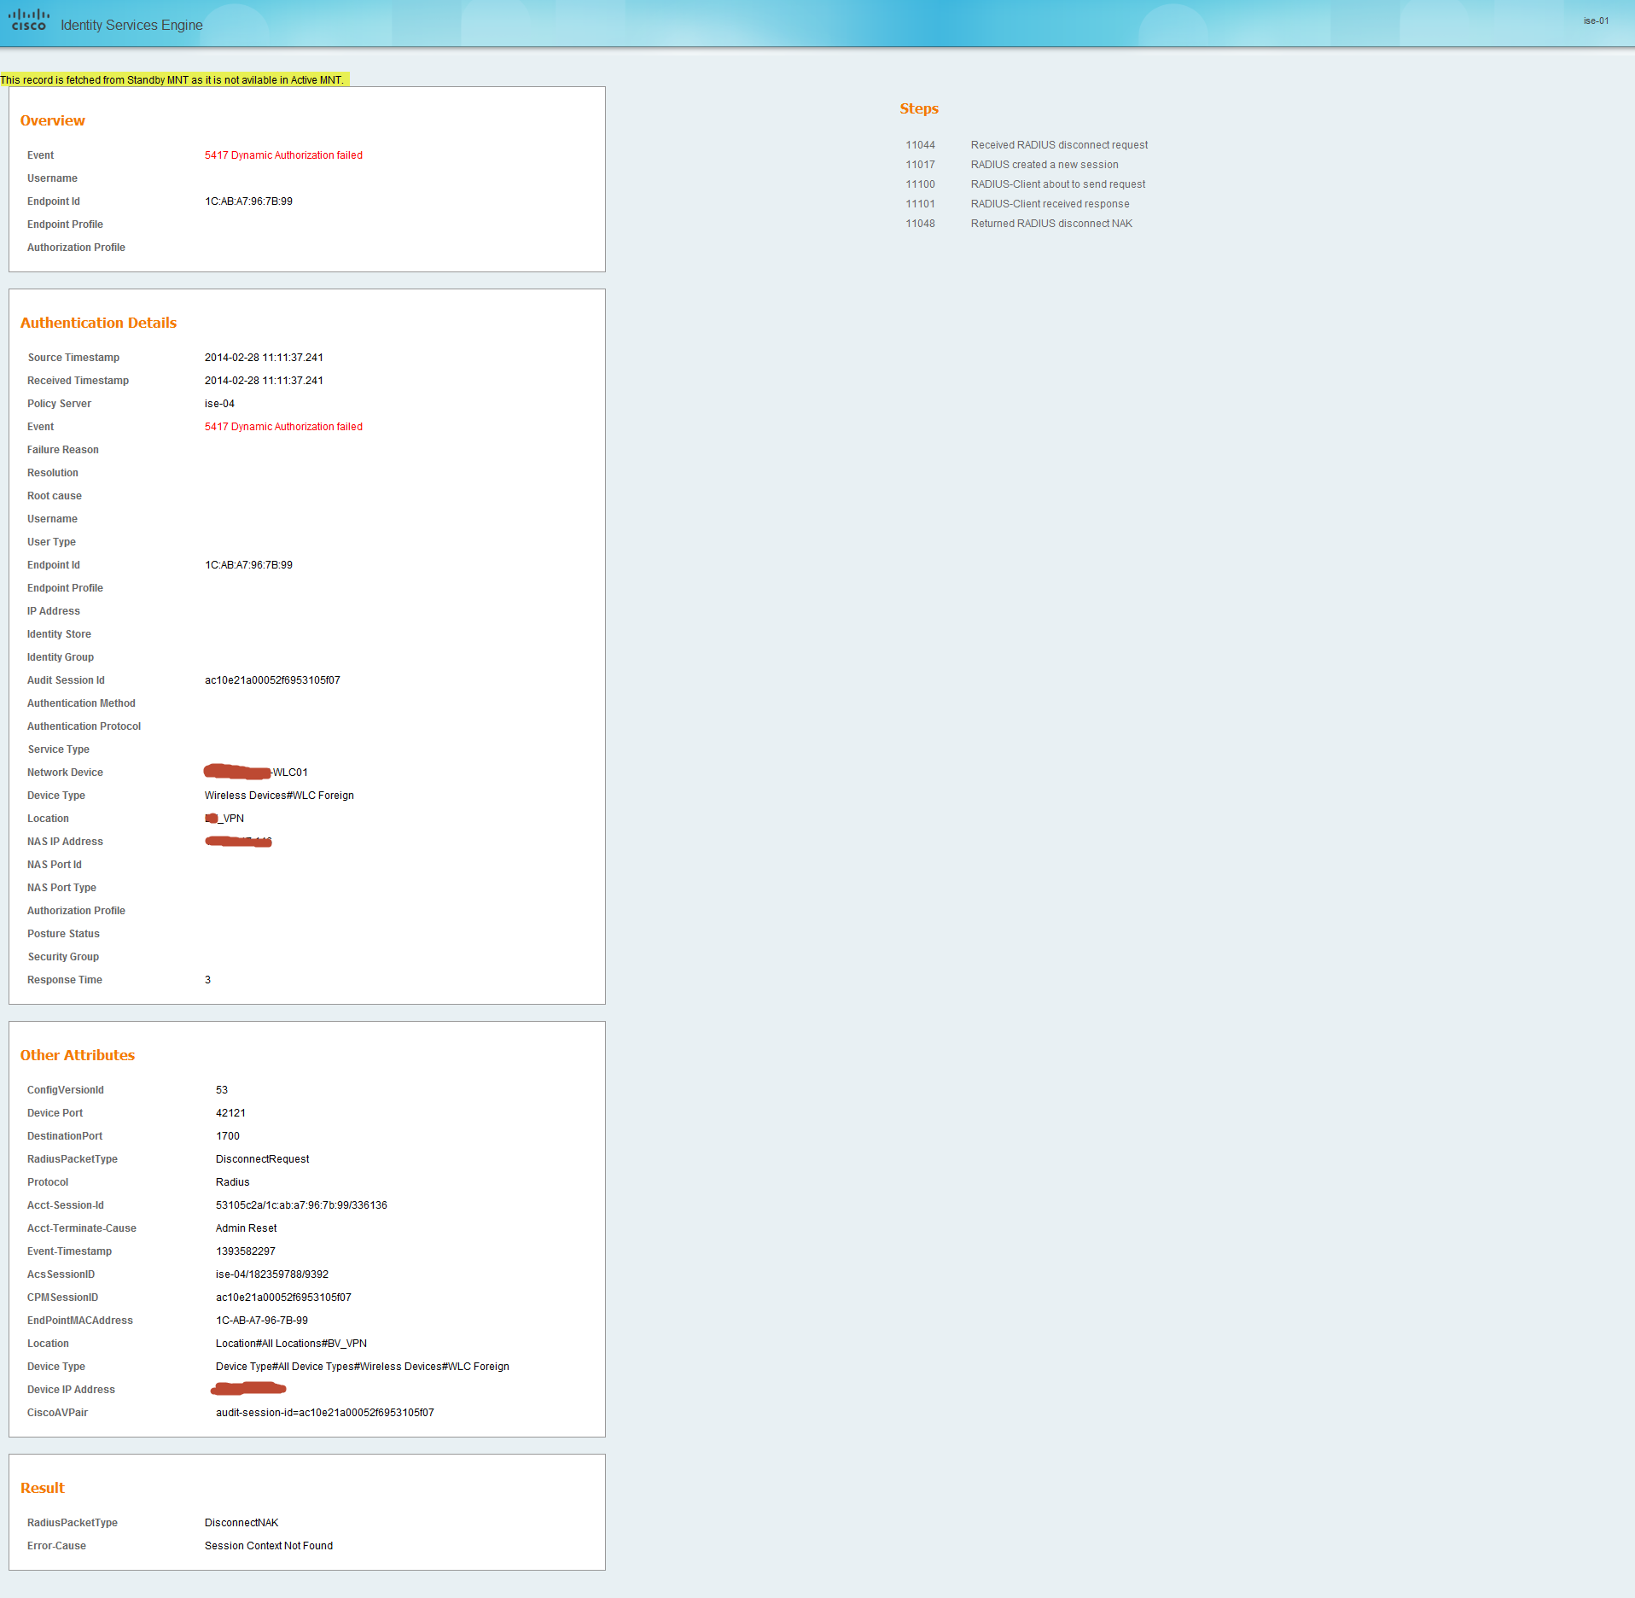Click the Device IP Address label

pyautogui.click(x=71, y=1390)
